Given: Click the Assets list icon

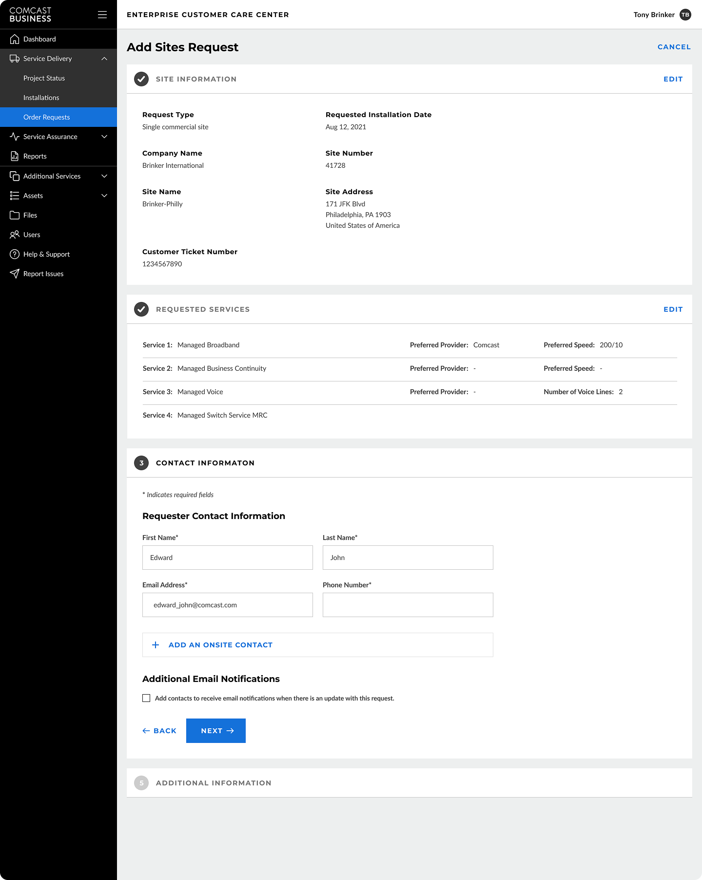Looking at the screenshot, I should click(15, 196).
